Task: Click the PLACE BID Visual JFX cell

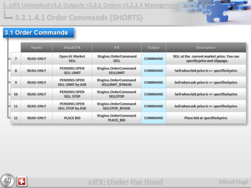Action: pyautogui.click(x=72, y=118)
